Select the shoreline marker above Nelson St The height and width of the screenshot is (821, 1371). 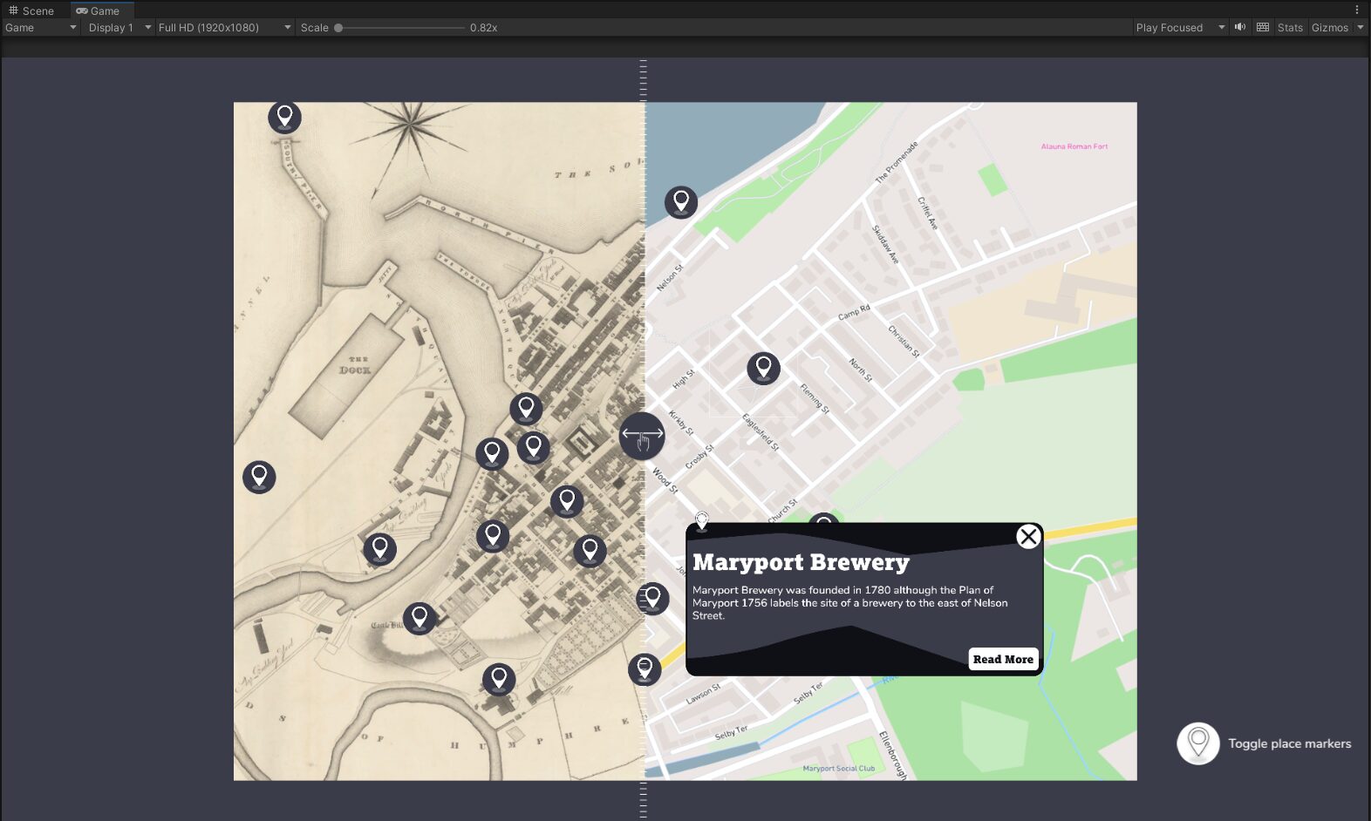pos(681,202)
